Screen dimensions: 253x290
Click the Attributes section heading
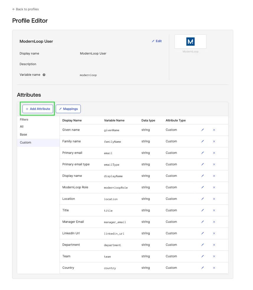point(29,95)
